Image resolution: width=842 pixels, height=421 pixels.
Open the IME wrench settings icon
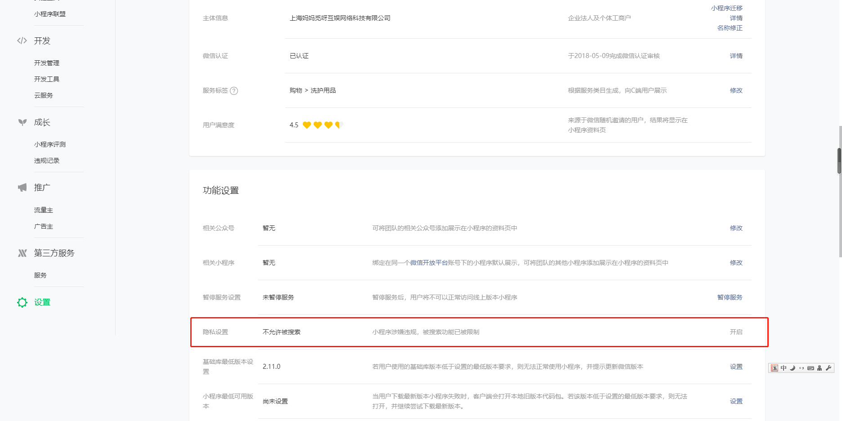828,368
